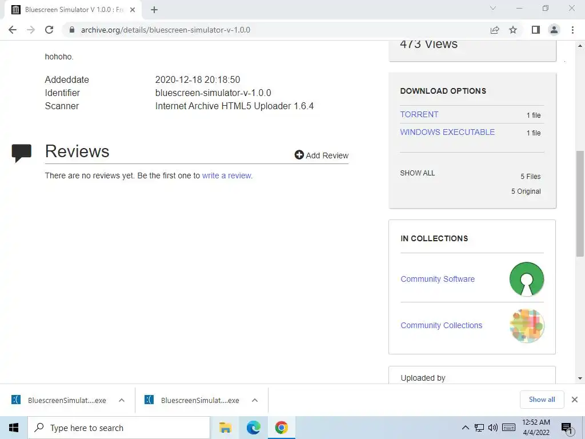Launch Microsoft Edge from the taskbar
Viewport: 585px width, 439px height.
(253, 428)
